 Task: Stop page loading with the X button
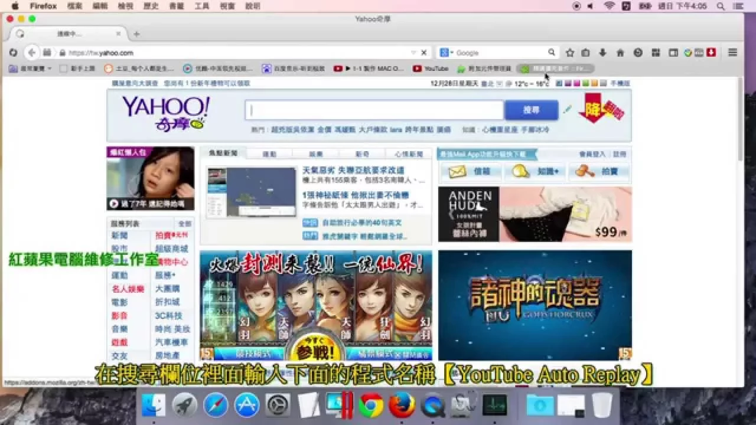coord(423,53)
